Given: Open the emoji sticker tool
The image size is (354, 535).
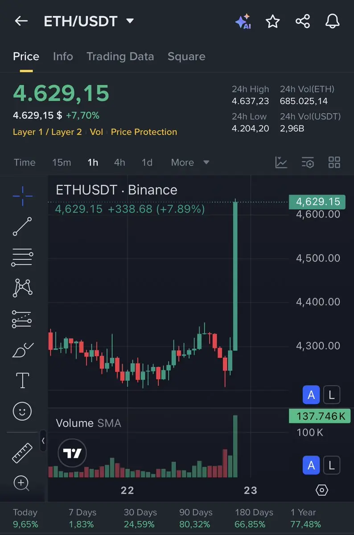Looking at the screenshot, I should (22, 411).
